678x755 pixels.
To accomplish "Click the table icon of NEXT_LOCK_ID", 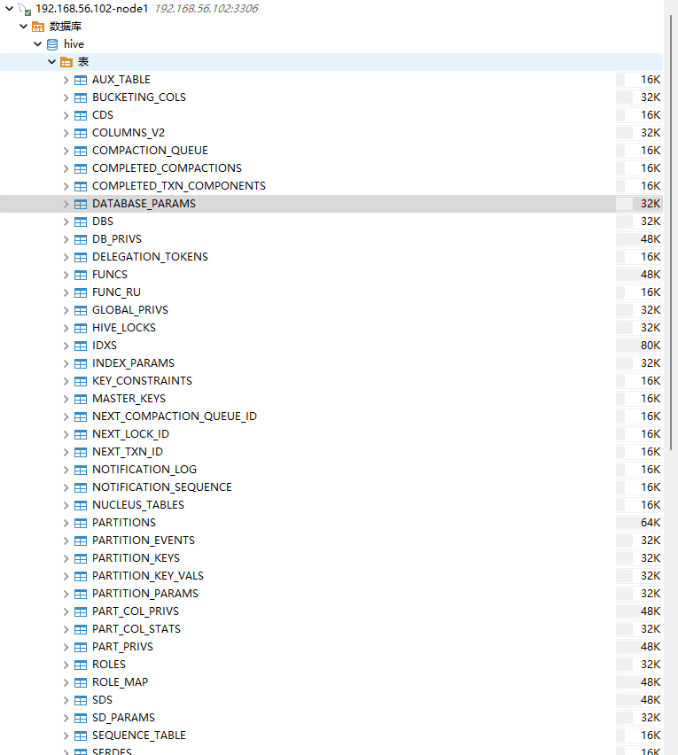I will coord(81,434).
